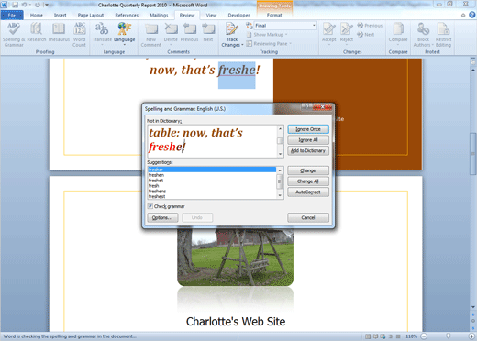Open the File tab
The width and height of the screenshot is (477, 341).
(x=12, y=15)
